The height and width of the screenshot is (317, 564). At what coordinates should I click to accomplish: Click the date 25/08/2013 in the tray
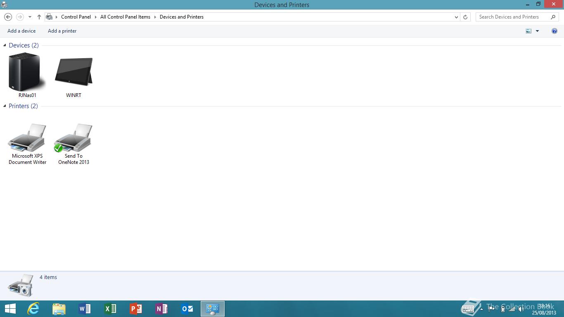(544, 312)
